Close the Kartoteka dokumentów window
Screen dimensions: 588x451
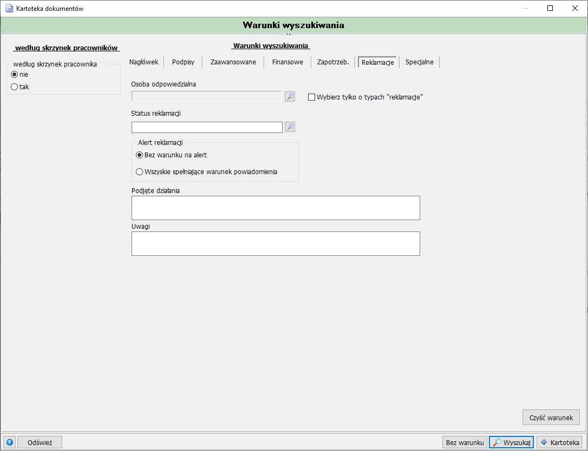[x=574, y=8]
